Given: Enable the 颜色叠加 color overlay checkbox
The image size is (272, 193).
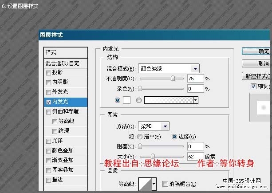Looking at the screenshot, I should [x=48, y=151].
